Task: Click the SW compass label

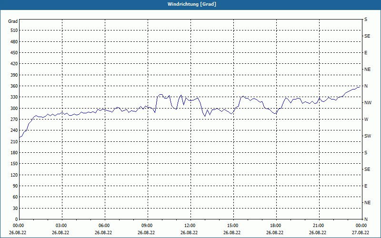Action: click(x=368, y=136)
